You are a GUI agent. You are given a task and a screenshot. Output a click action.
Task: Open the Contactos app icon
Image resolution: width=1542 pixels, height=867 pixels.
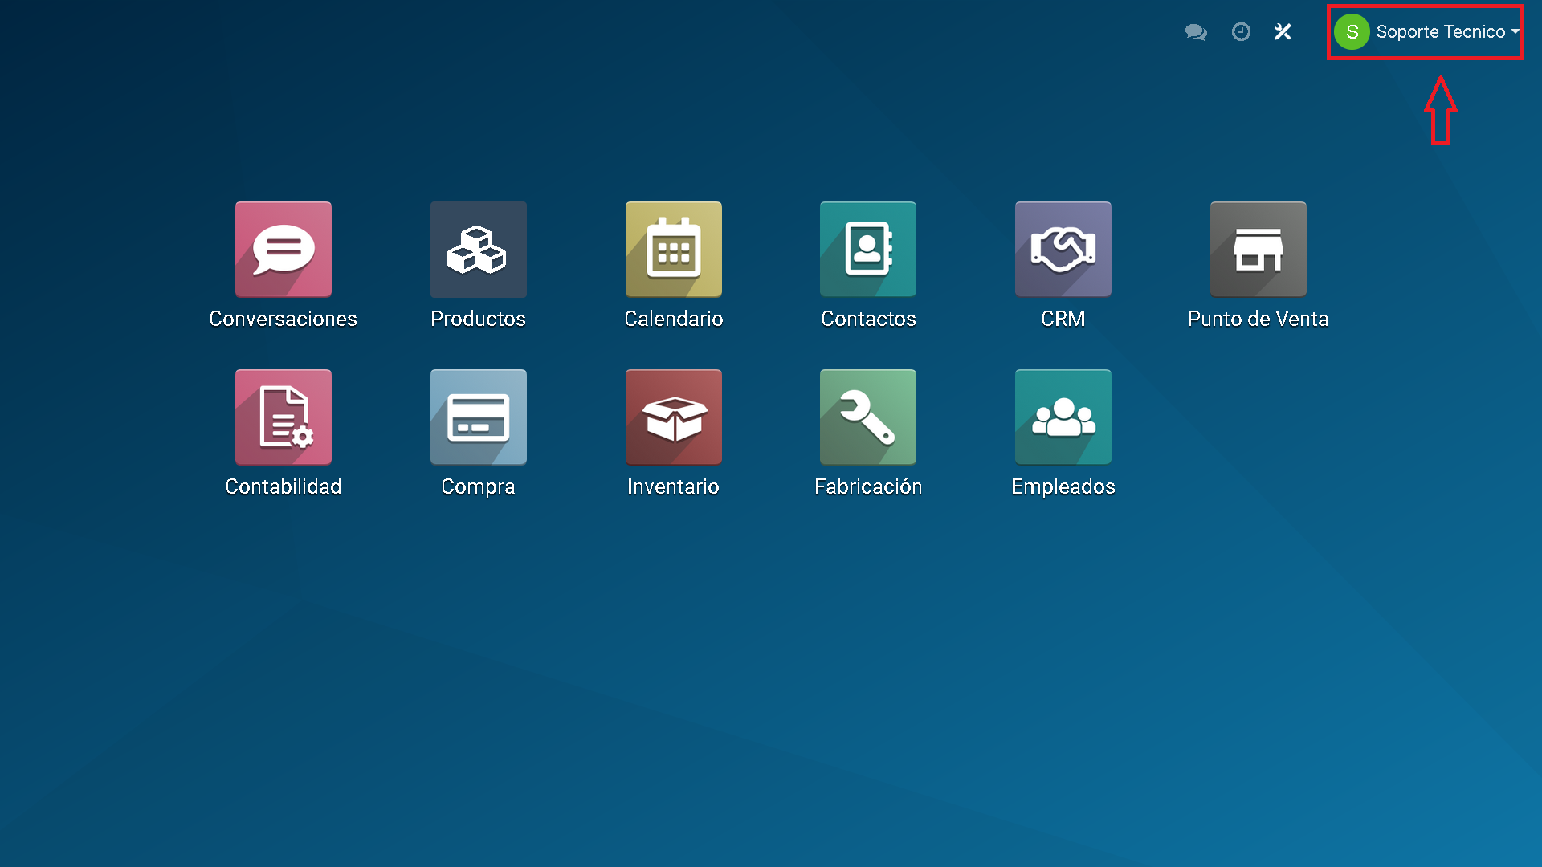pyautogui.click(x=867, y=250)
